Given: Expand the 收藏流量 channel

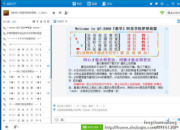Looking at the screenshot, I should (x=4, y=88).
